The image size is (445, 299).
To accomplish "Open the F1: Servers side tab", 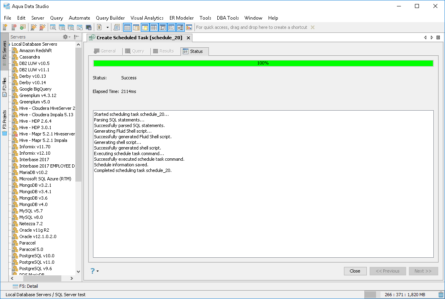I will (4, 51).
